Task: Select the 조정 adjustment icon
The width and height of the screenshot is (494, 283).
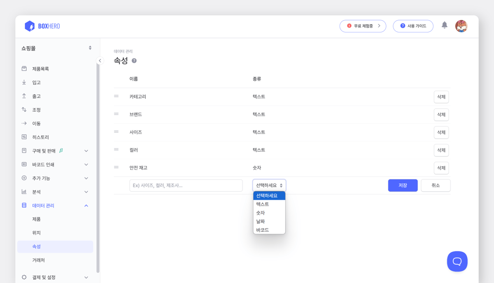Action: click(24, 109)
